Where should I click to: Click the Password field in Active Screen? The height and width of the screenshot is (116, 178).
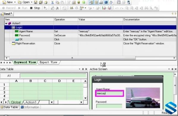tap(109, 106)
